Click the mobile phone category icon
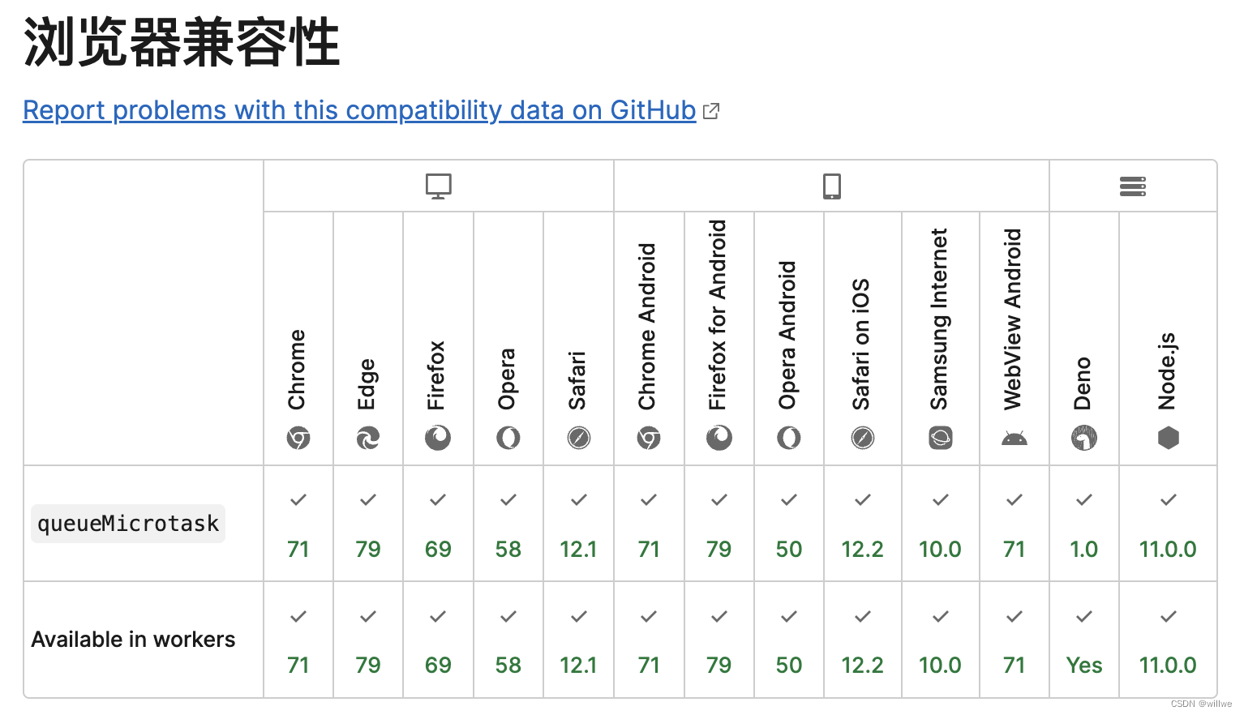1244x715 pixels. point(831,186)
